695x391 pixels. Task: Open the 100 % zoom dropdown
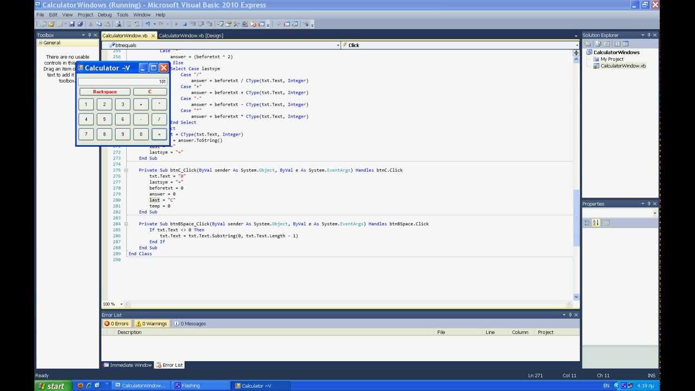coord(121,304)
